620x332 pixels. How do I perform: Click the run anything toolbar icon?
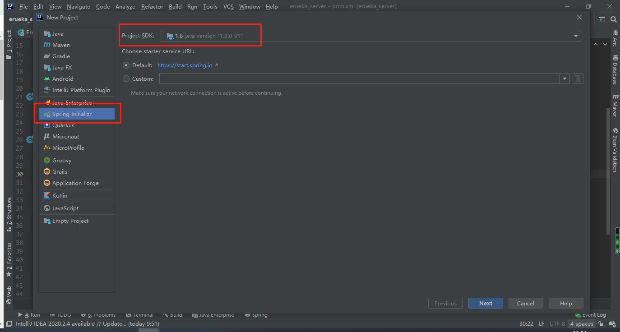click(601, 19)
